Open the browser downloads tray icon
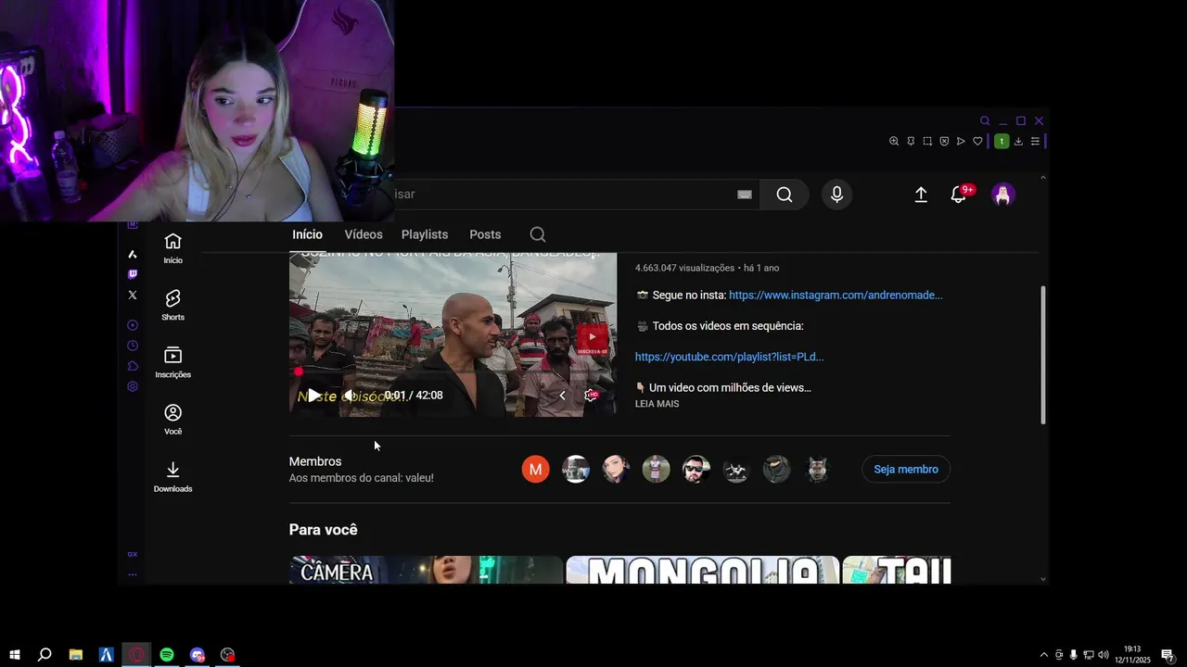 (x=1018, y=142)
